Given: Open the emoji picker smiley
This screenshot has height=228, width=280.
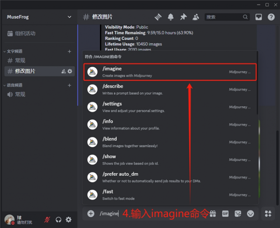Looking at the screenshot, I should 250,214.
